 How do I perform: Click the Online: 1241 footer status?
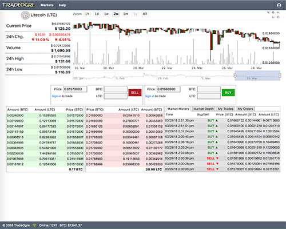point(48,226)
